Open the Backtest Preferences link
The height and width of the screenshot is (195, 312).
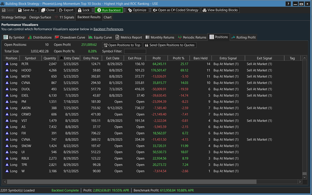[x=108, y=29]
